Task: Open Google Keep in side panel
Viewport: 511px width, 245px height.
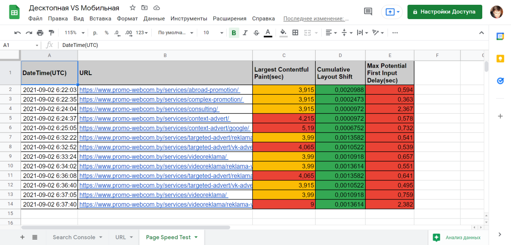Action: pos(500,59)
